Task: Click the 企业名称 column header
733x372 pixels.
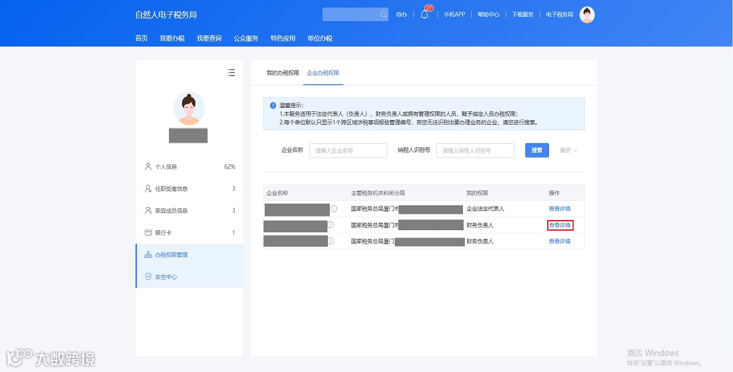Action: (x=277, y=193)
